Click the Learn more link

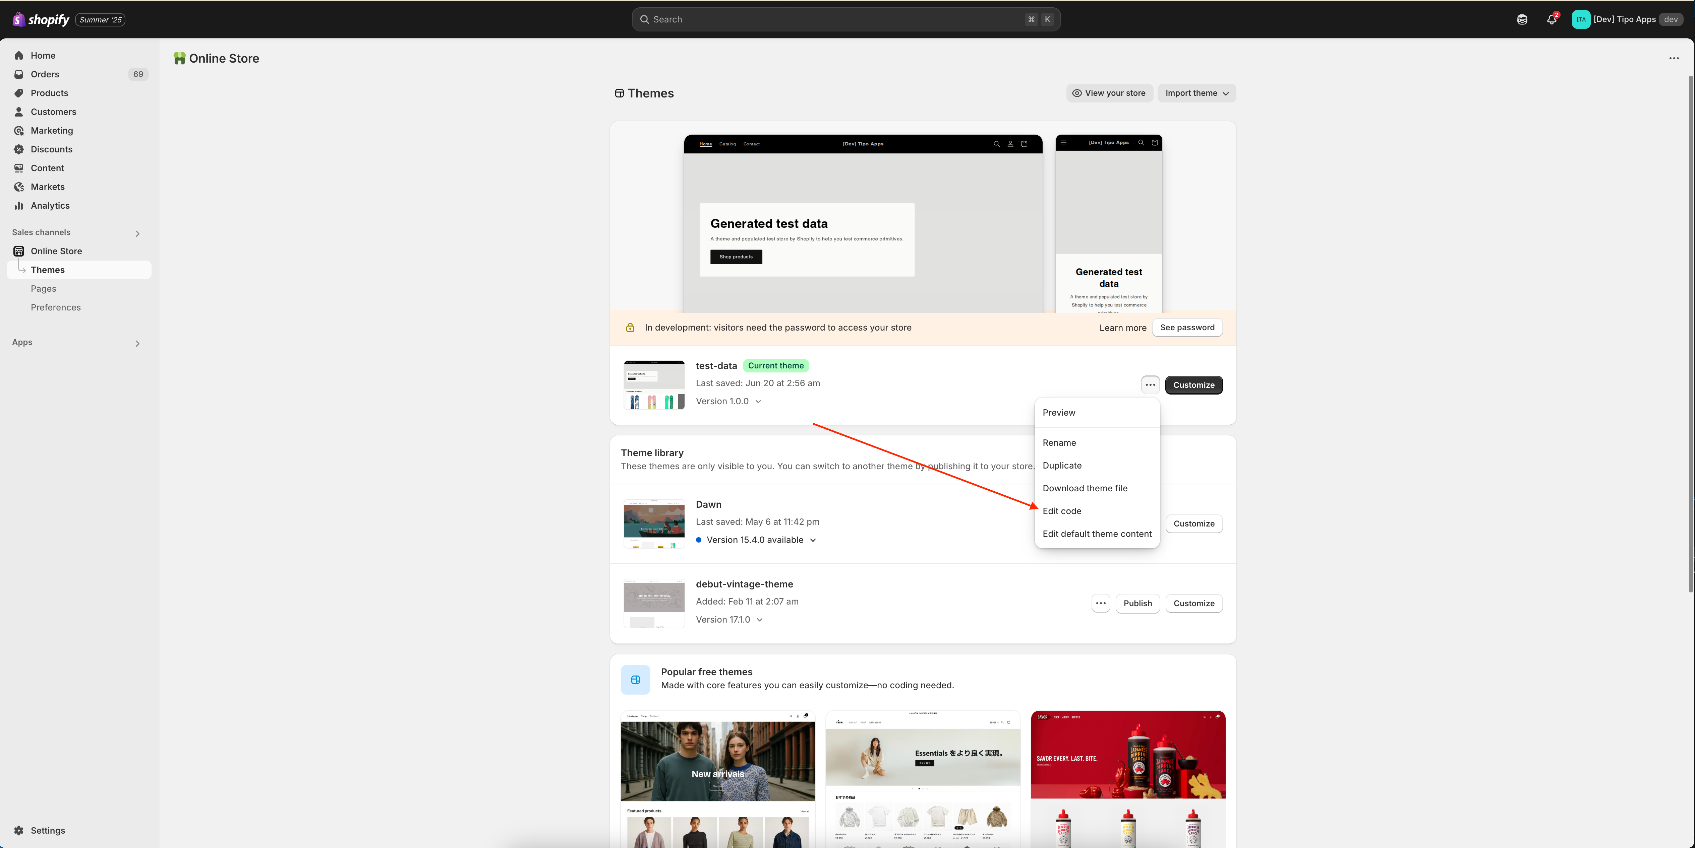1122,328
